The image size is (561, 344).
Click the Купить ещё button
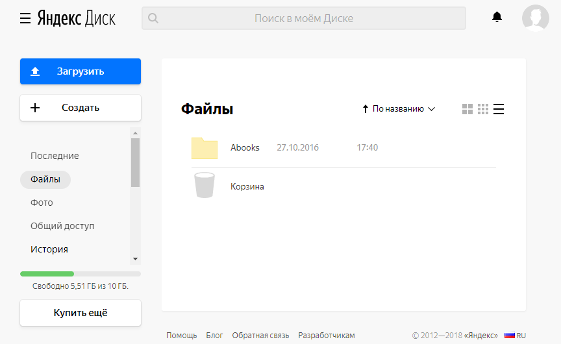[x=81, y=313]
